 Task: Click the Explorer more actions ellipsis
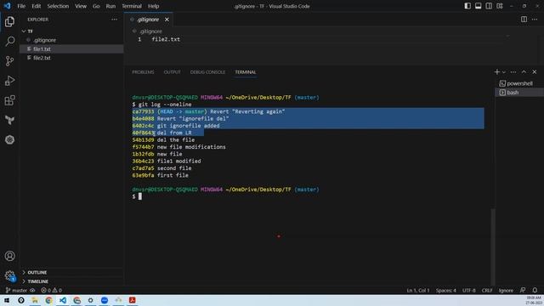[114, 20]
